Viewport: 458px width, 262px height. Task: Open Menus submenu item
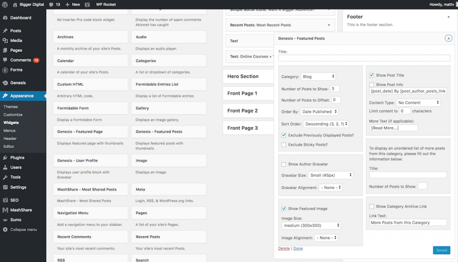pyautogui.click(x=9, y=131)
